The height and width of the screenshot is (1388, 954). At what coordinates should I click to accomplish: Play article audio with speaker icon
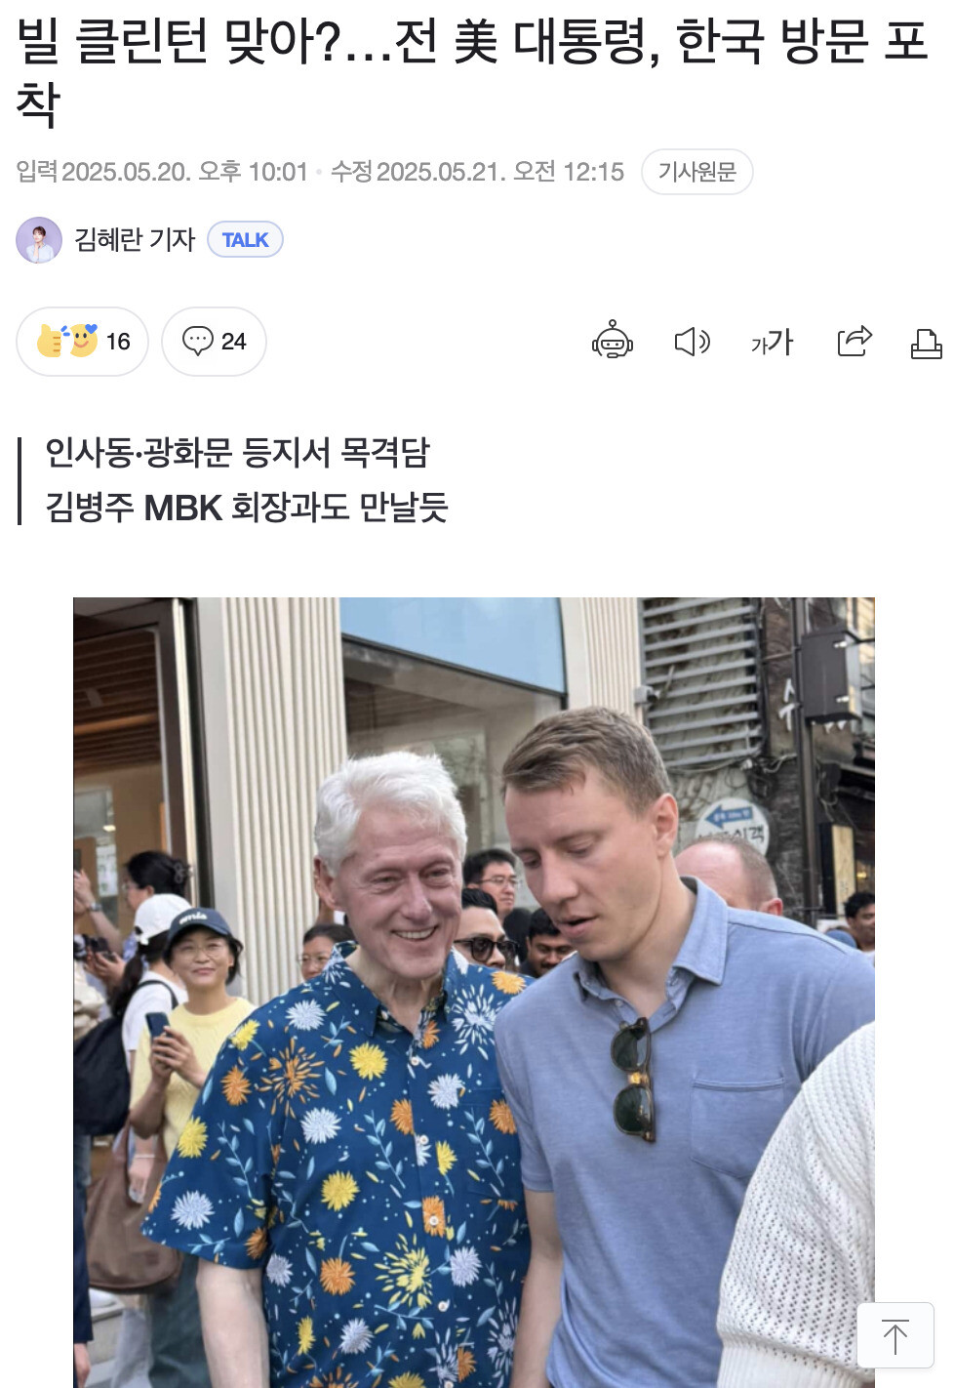693,342
